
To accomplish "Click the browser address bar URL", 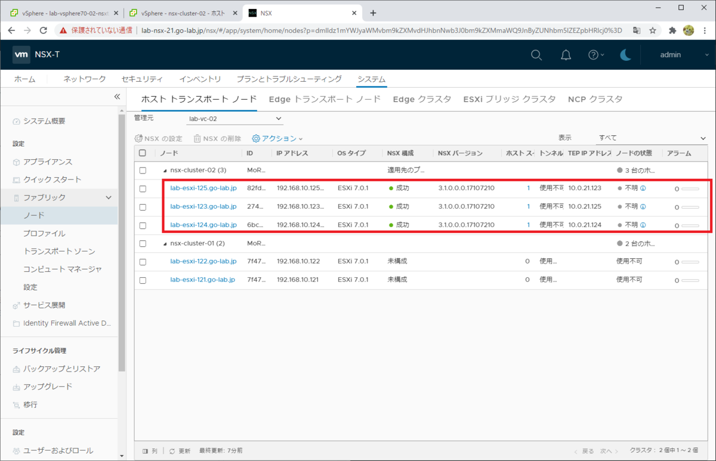I will (382, 30).
